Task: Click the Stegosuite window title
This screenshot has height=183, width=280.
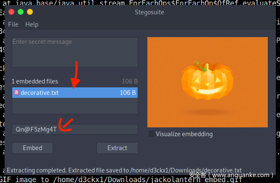Action: tap(149, 12)
